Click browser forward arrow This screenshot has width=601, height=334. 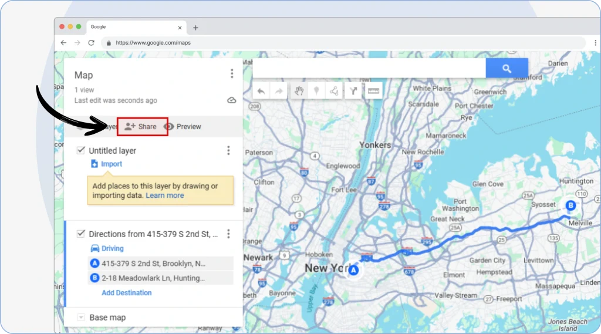[77, 43]
